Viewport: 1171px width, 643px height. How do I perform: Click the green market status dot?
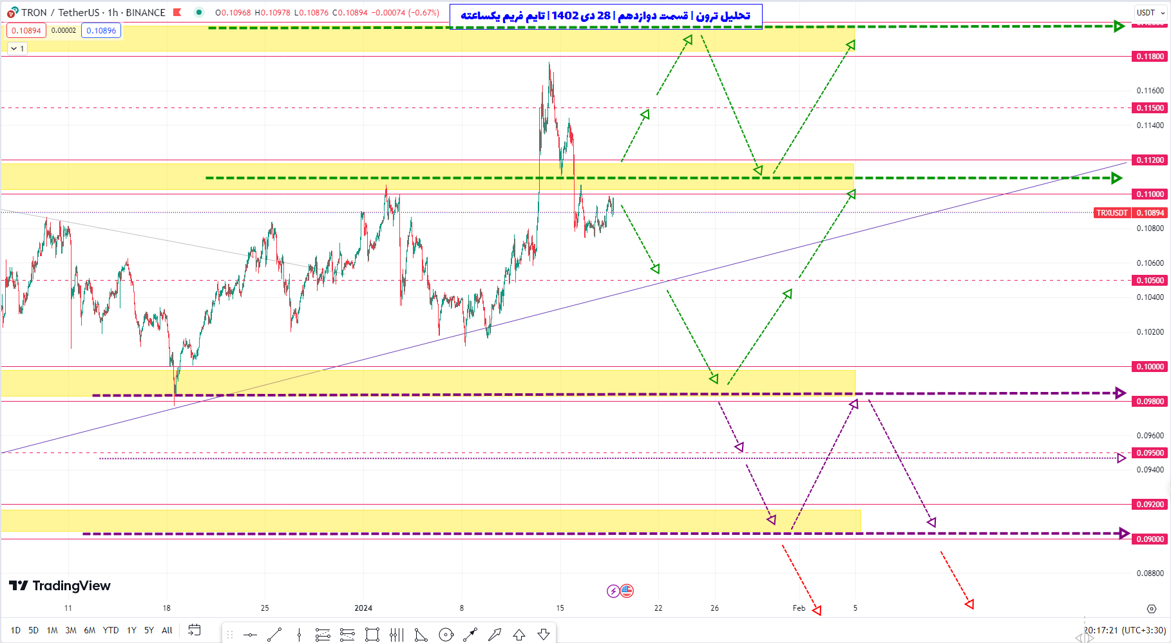199,12
